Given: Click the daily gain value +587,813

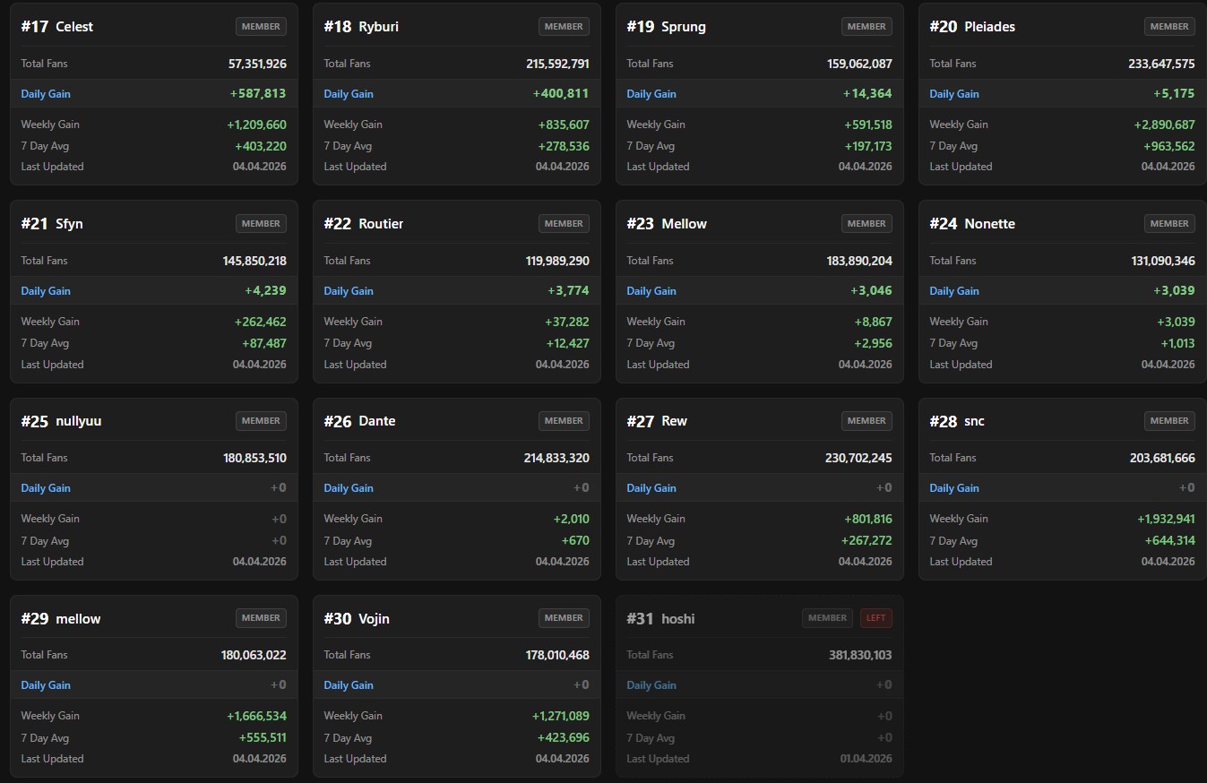Looking at the screenshot, I should pos(258,94).
